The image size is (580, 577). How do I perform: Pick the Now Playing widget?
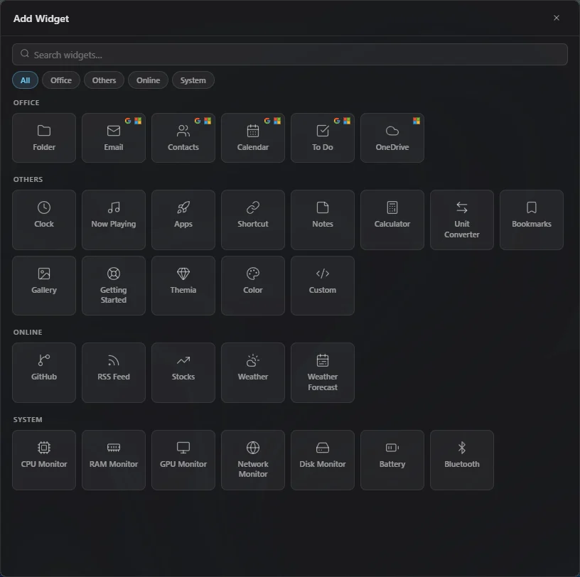(114, 220)
